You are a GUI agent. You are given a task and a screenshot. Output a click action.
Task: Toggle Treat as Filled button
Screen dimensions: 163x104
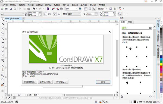pyautogui.click(x=120, y=14)
